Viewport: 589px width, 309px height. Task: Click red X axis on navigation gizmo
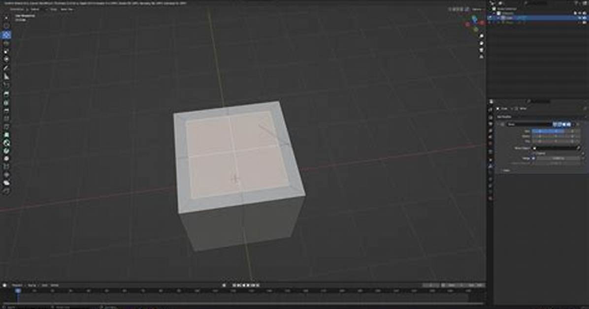(x=482, y=23)
